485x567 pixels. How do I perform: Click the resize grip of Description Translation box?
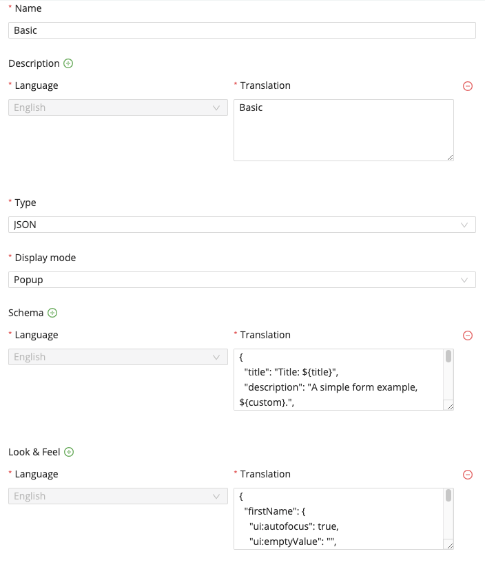(x=451, y=158)
